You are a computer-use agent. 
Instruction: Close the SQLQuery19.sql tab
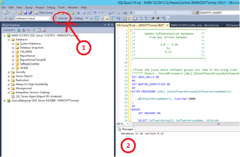tap(167, 25)
